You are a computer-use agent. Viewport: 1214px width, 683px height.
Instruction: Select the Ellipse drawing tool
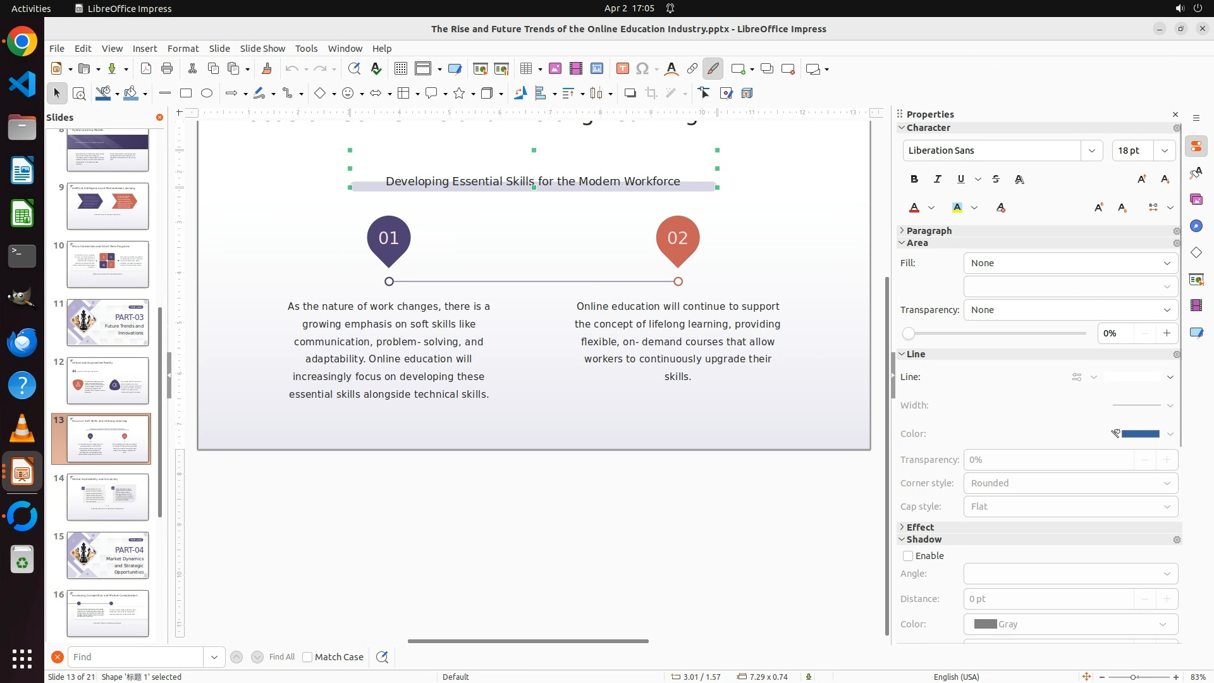[x=207, y=94]
